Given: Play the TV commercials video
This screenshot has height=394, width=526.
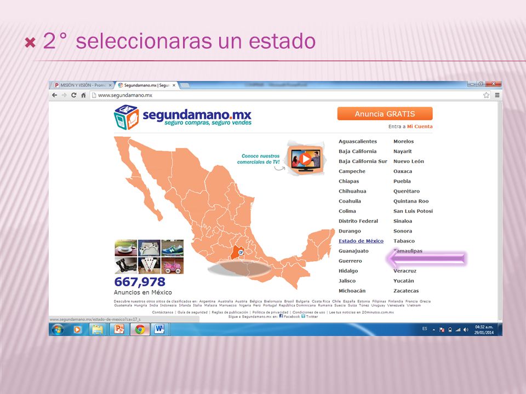Looking at the screenshot, I should tap(305, 159).
